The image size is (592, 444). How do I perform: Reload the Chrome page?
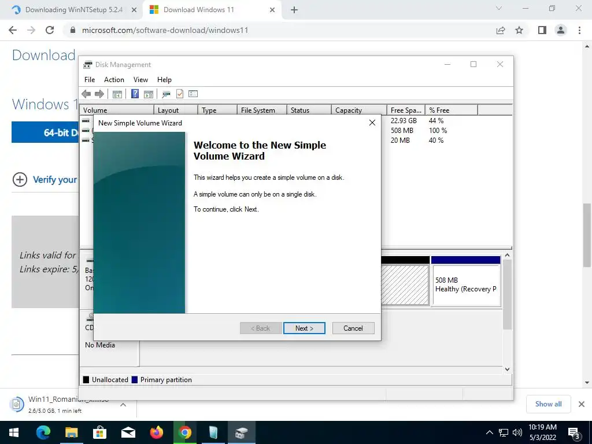pos(50,30)
